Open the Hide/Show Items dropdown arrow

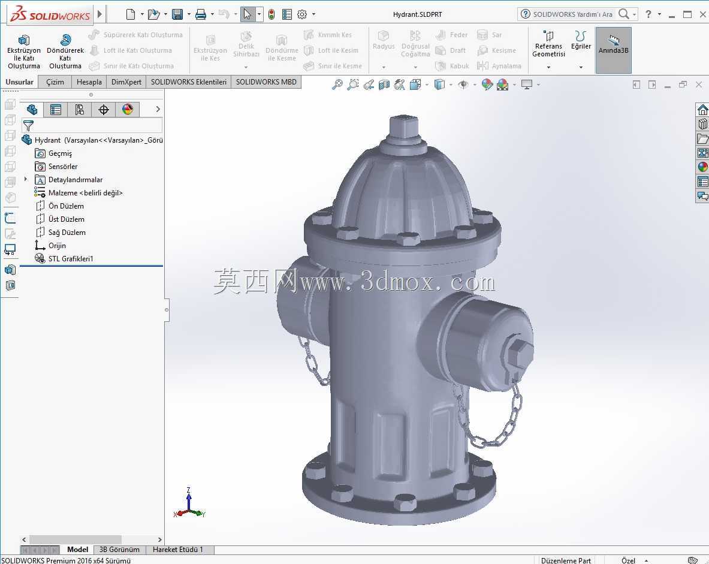pos(475,85)
